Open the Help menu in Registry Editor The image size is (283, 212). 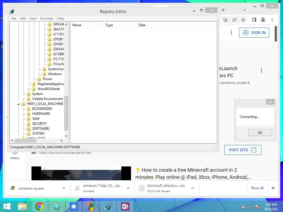click(61, 18)
